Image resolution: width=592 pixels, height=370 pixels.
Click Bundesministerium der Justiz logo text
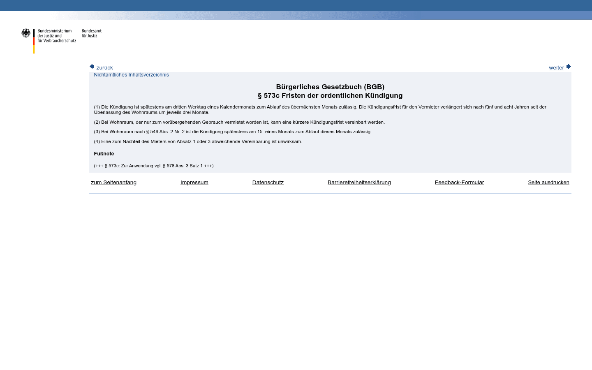[x=57, y=36]
